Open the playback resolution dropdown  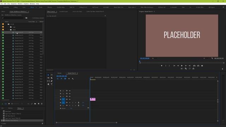tap(206, 58)
